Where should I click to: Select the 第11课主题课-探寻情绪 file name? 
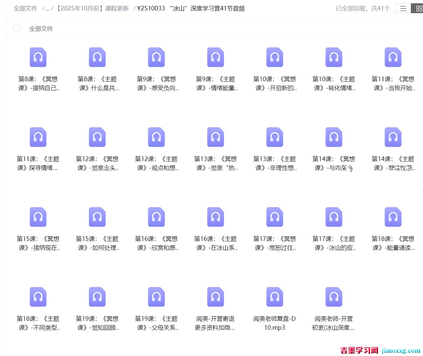(38, 163)
